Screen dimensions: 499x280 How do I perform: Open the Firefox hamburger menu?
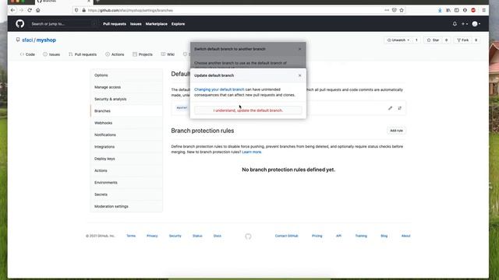click(483, 10)
